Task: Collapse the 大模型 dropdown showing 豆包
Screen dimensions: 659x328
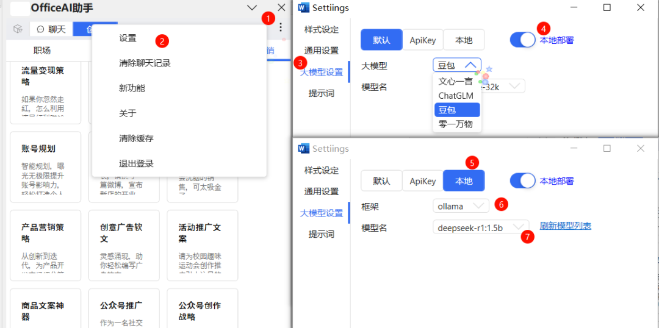Action: [457, 65]
